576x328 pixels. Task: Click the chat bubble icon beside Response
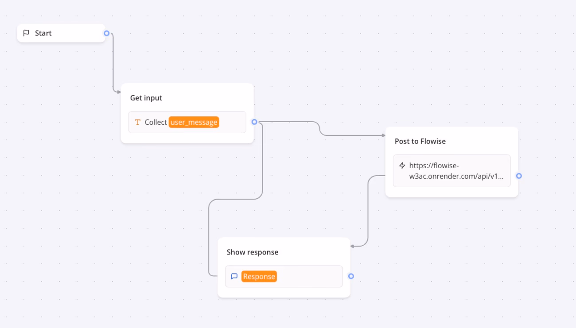click(234, 276)
